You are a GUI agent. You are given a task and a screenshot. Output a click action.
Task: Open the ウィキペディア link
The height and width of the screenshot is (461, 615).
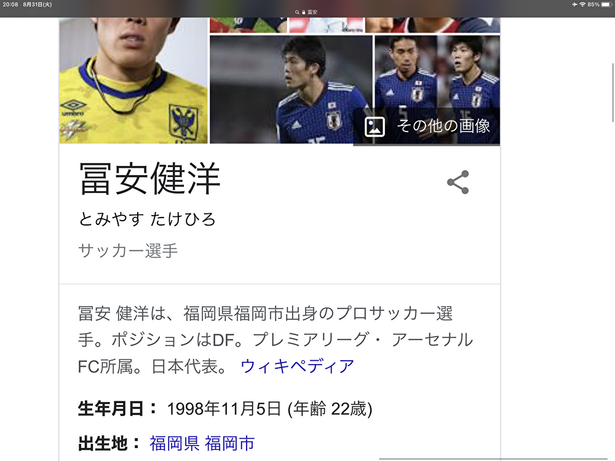[x=297, y=366]
